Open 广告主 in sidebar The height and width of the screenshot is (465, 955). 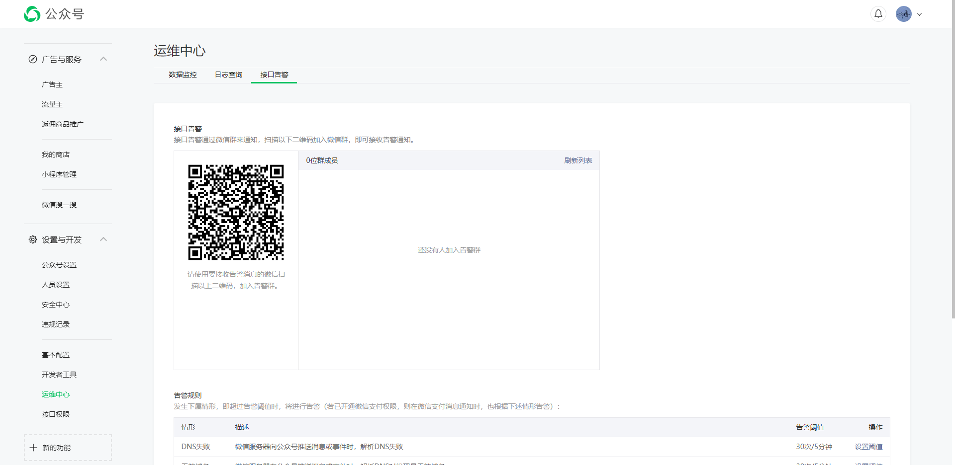click(x=52, y=84)
